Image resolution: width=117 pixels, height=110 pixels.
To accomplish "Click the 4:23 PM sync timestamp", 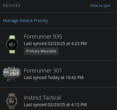I will (79, 44).
